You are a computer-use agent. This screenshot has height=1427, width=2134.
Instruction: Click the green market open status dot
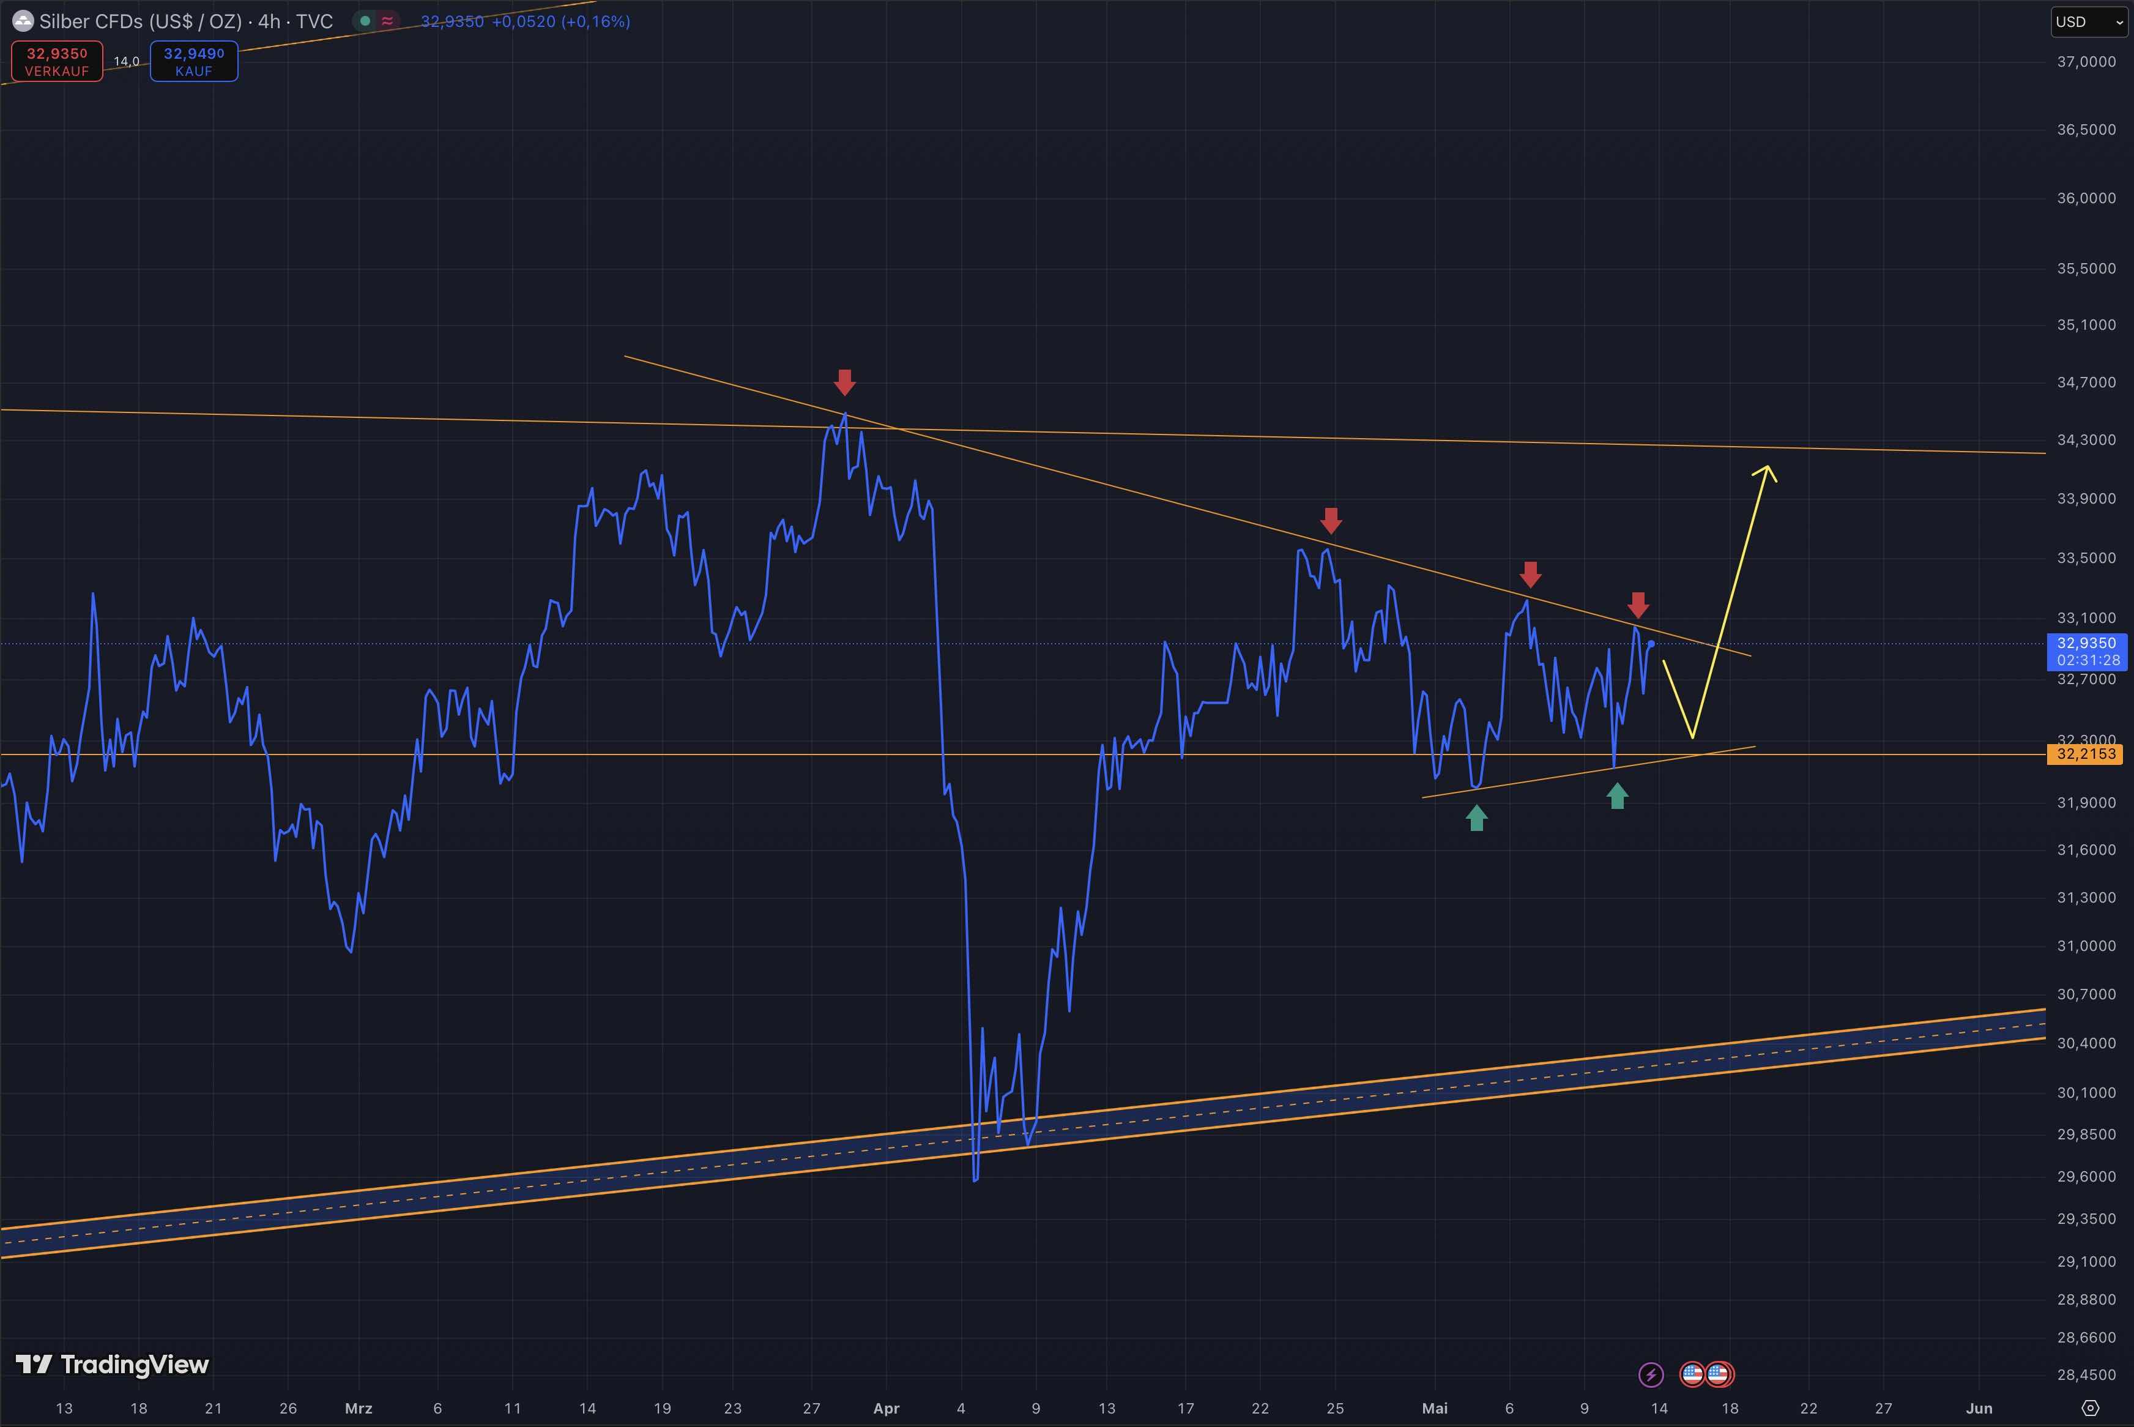[x=365, y=21]
